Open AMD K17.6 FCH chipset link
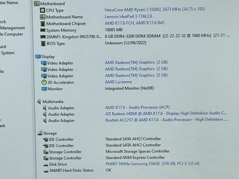 click(x=135, y=23)
